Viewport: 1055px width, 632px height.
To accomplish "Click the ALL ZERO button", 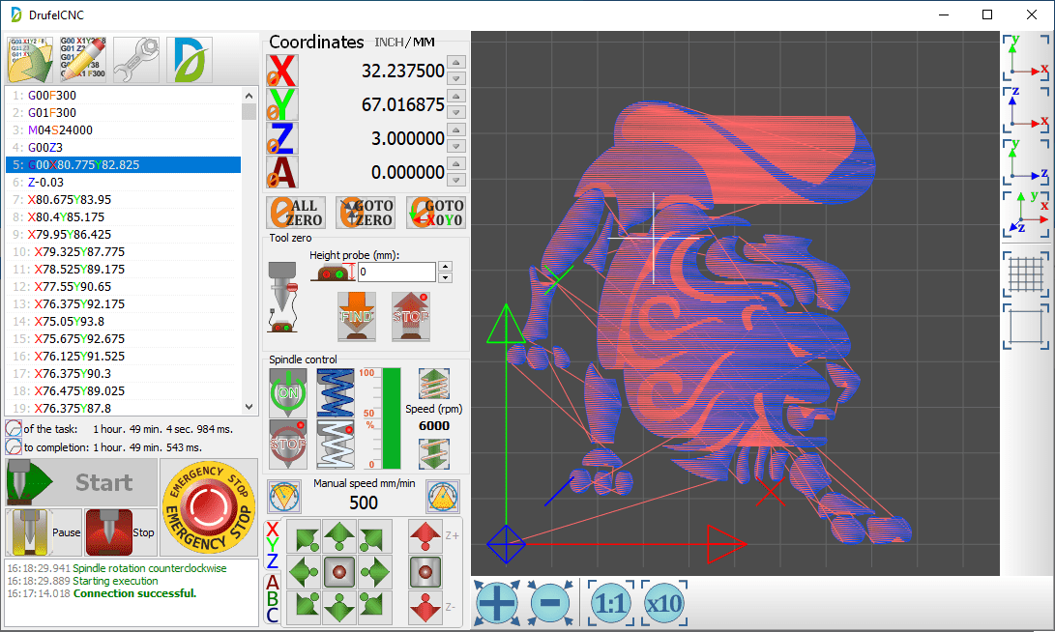I will 296,213.
